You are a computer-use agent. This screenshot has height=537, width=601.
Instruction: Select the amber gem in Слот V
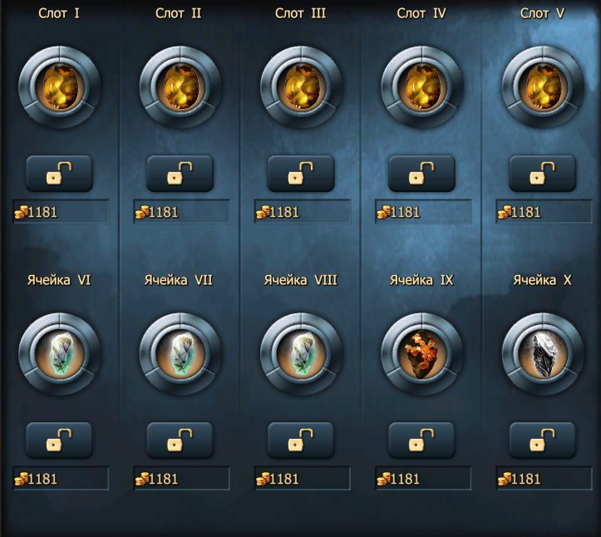tap(543, 87)
